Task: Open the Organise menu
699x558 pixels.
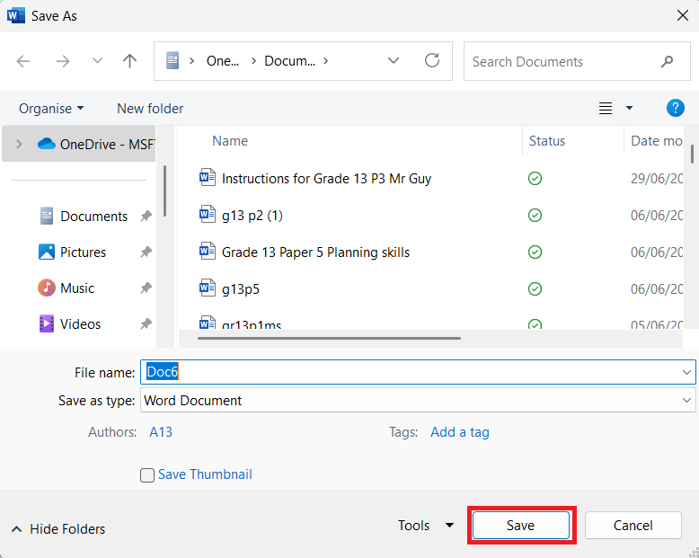Action: point(51,109)
